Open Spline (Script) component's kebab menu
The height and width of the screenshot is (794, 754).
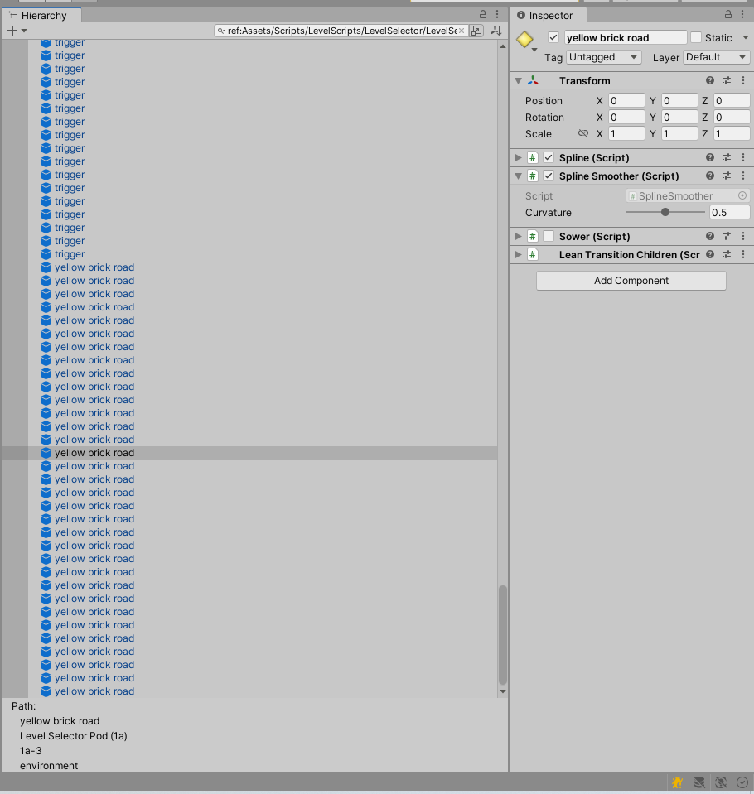[743, 157]
